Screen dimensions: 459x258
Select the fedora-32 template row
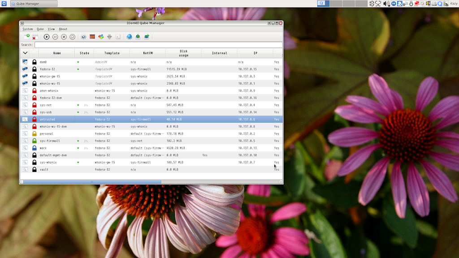151,69
